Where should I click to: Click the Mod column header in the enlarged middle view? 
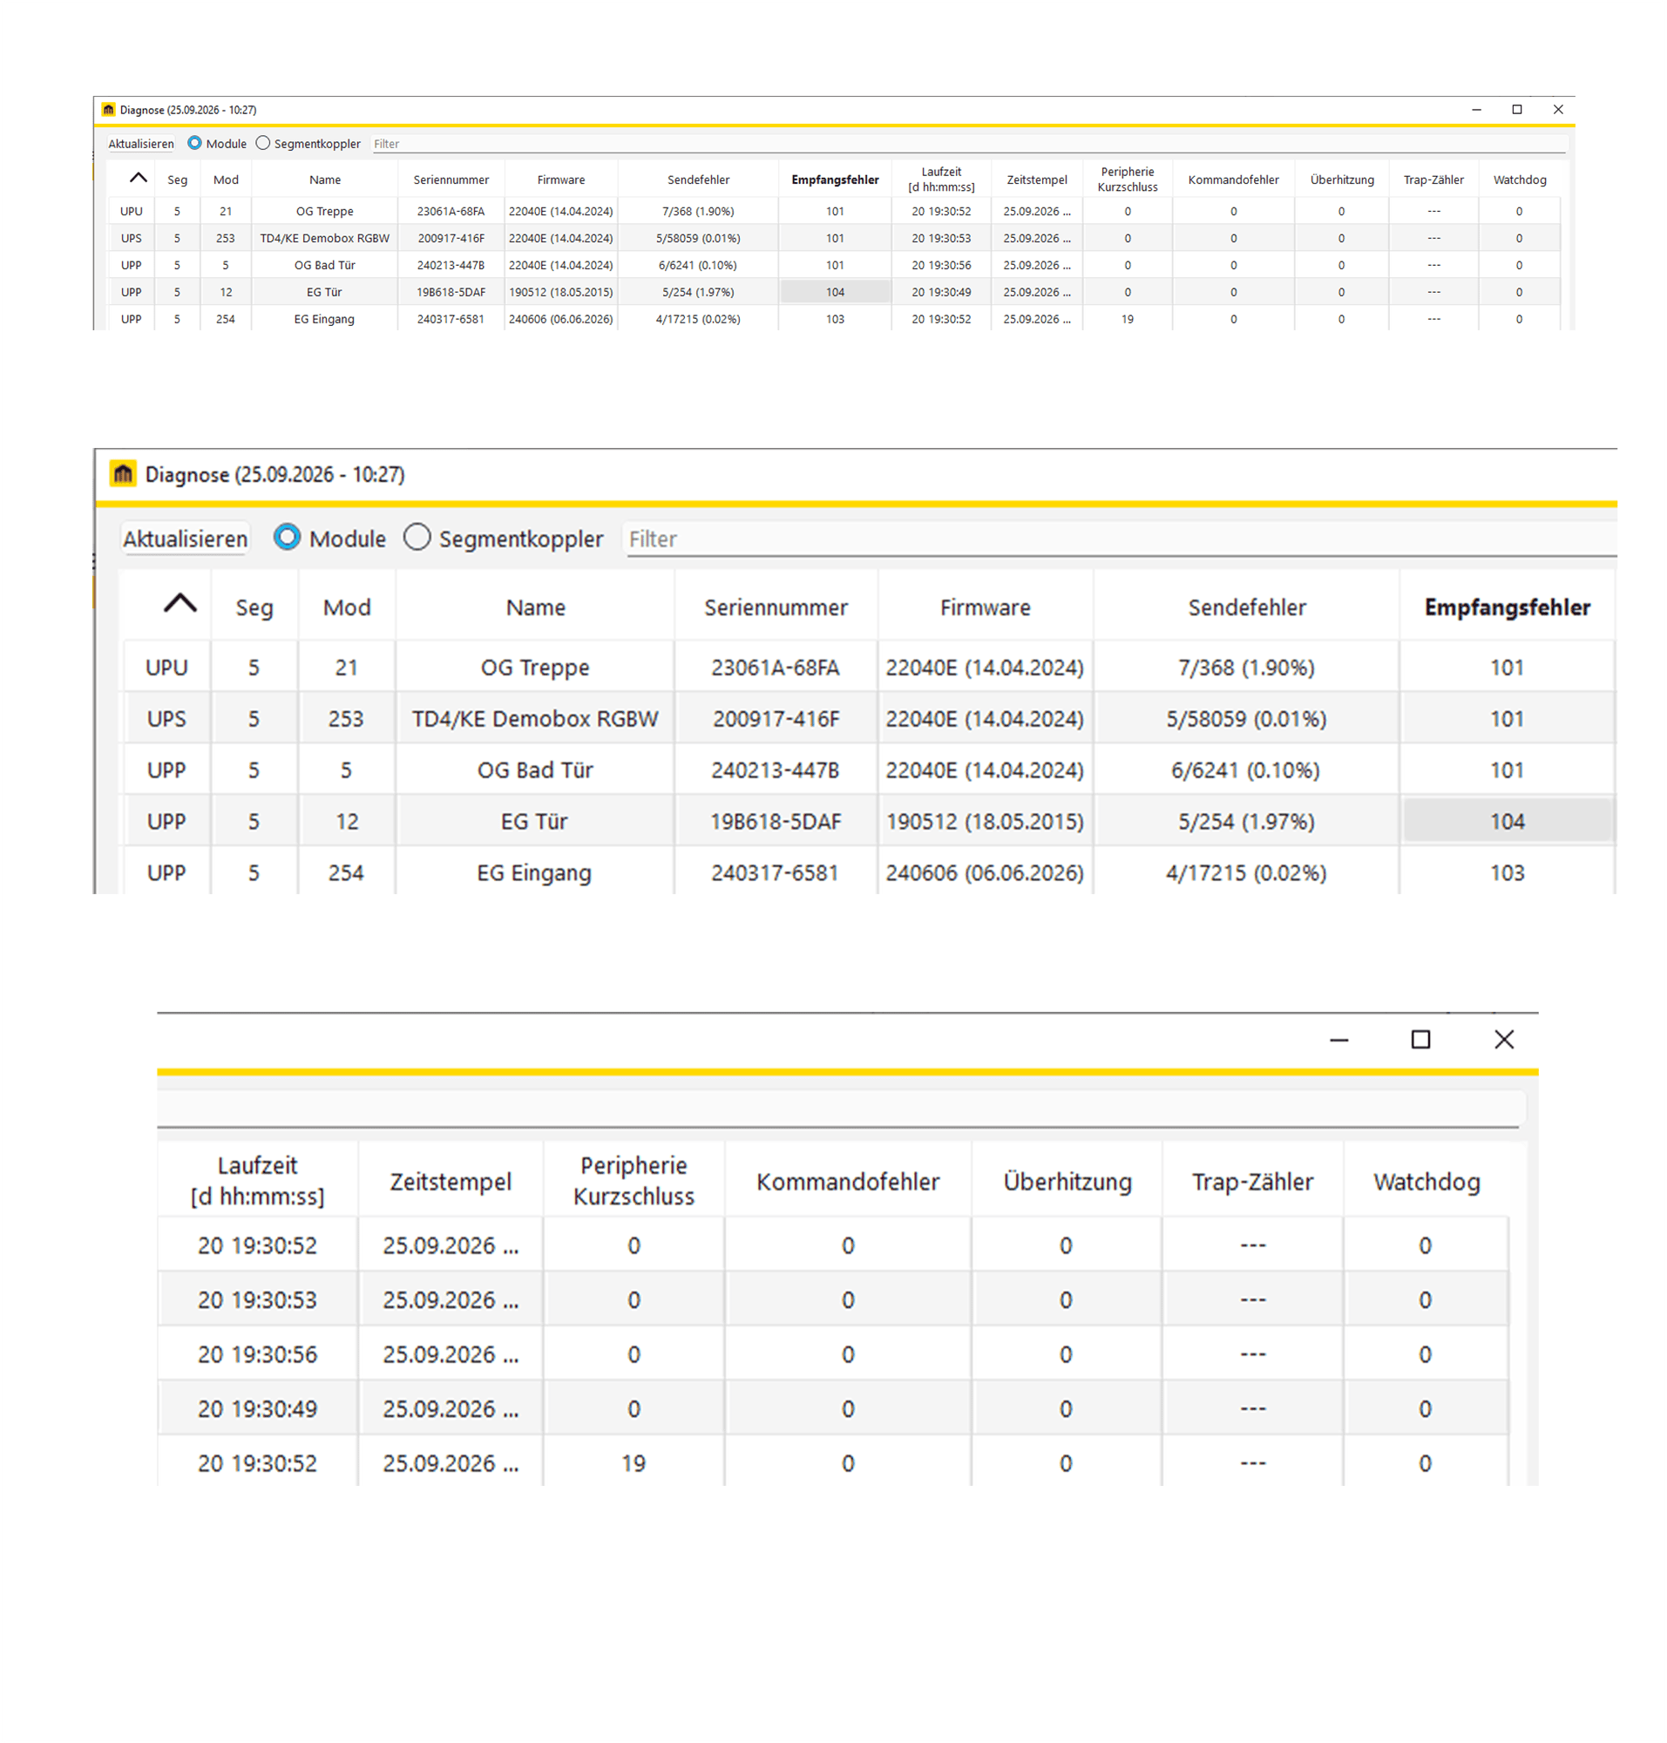point(347,607)
